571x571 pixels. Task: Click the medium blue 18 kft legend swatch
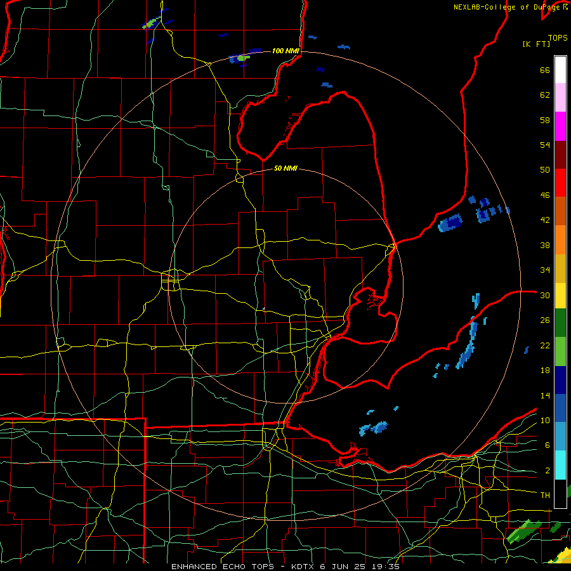point(560,408)
